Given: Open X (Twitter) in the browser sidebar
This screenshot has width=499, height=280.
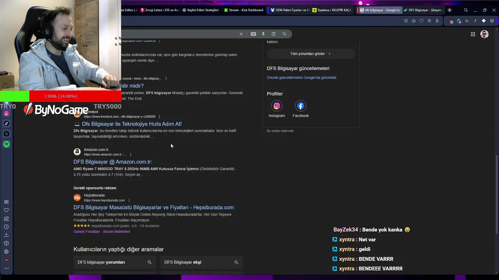Looking at the screenshot, I should point(6,134).
